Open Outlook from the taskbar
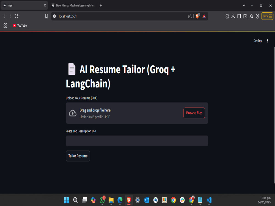The width and height of the screenshot is (275, 206). [x=147, y=200]
